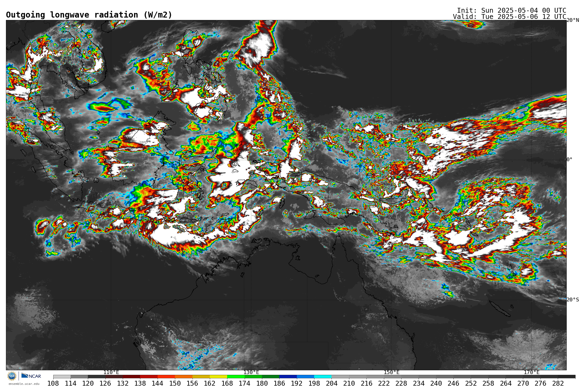The height and width of the screenshot is (387, 584).
Task: Click the 270 colorbar tick label
Action: (523, 383)
